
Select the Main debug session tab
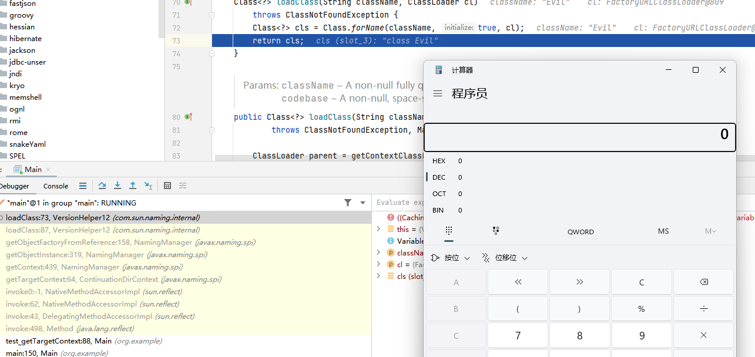click(x=33, y=169)
